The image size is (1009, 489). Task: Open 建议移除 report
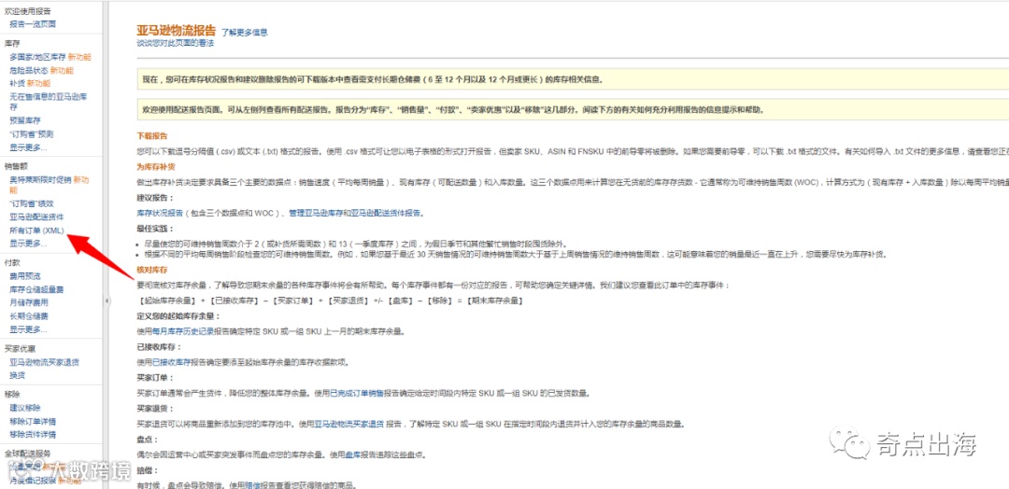pyautogui.click(x=25, y=408)
